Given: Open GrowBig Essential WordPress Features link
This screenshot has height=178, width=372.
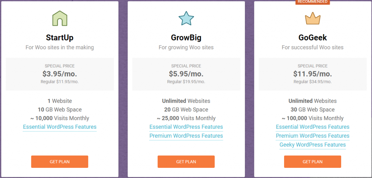Looking at the screenshot, I should [x=186, y=127].
